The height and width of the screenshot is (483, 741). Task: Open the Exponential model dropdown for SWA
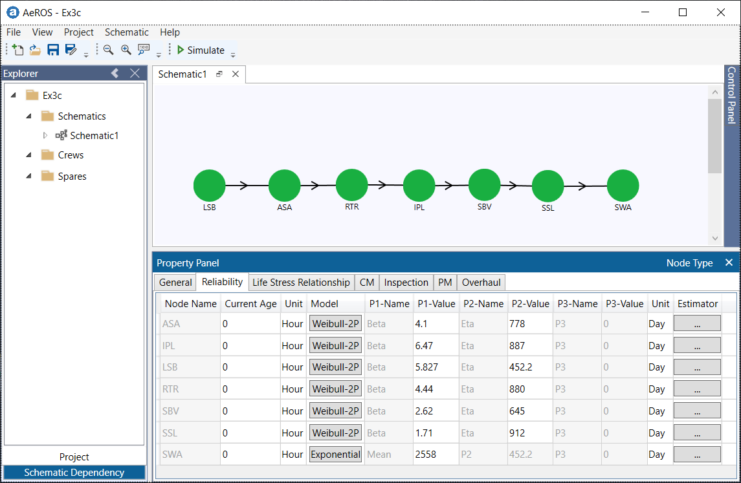click(x=335, y=454)
